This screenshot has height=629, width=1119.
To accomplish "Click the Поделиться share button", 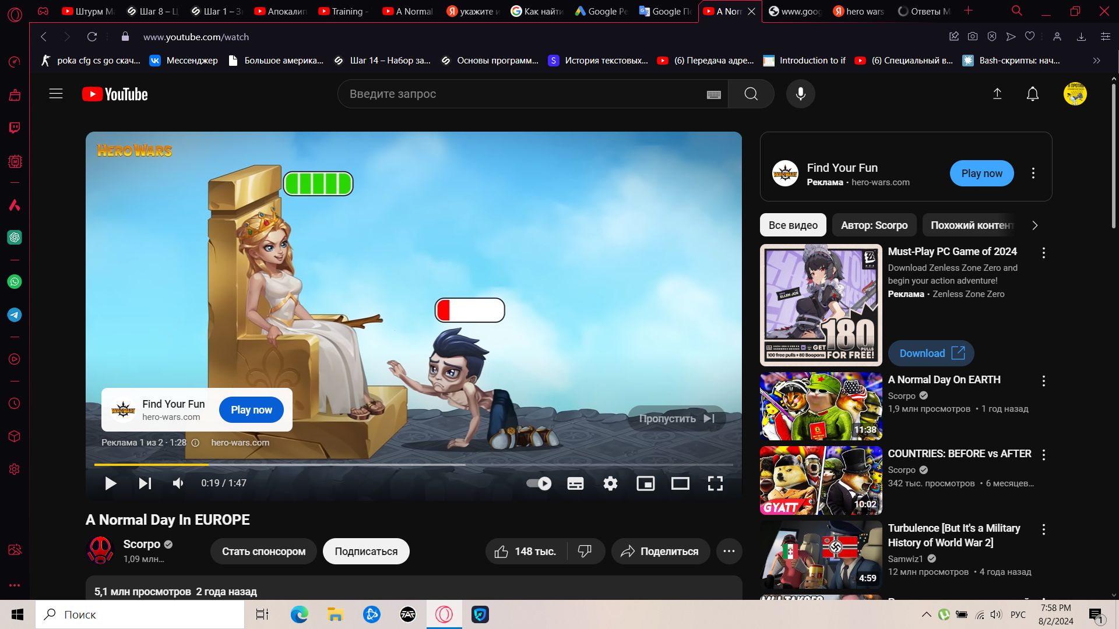I will [660, 552].
